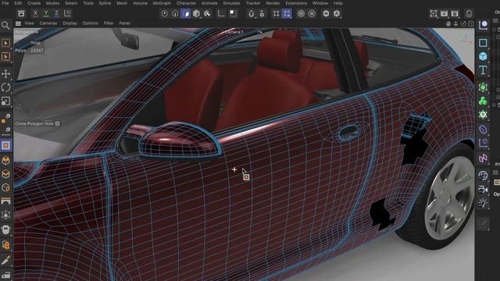Open viewport hamburger menu
This screenshot has height=281, width=500.
pyautogui.click(x=18, y=23)
